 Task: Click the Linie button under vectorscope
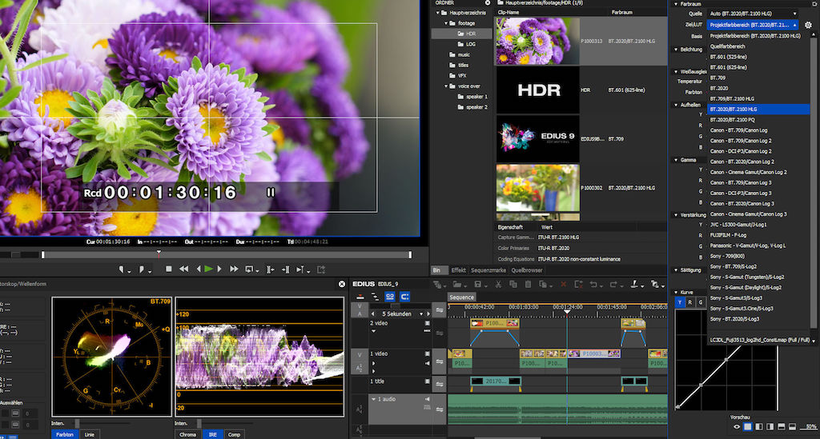tap(90, 434)
